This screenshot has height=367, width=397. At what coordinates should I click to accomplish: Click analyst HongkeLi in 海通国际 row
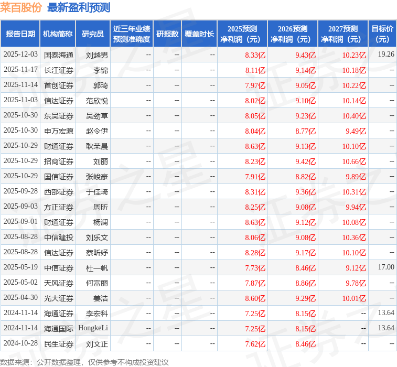pos(93,328)
